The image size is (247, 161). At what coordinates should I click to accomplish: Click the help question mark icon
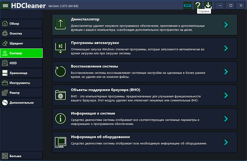198,5
